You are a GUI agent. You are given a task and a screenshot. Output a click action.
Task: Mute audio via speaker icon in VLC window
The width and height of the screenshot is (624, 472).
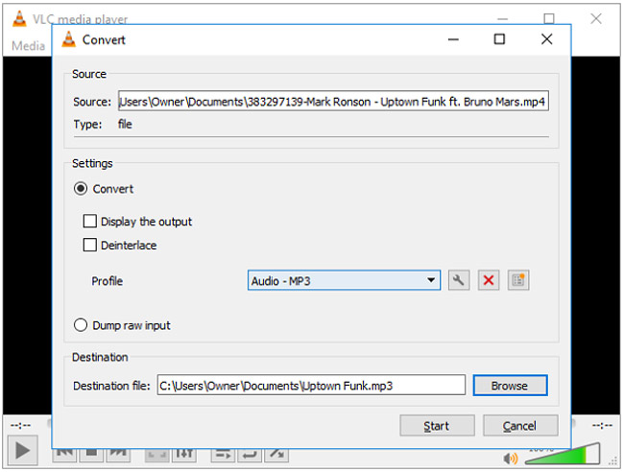click(510, 459)
